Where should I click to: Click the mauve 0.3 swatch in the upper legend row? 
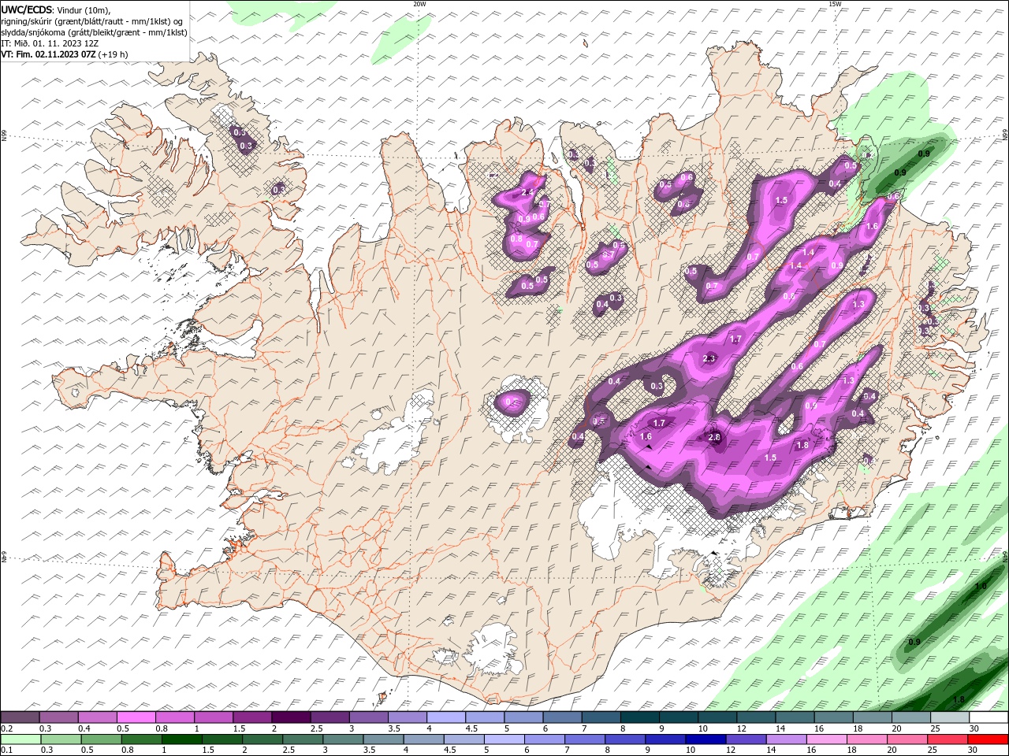click(58, 717)
